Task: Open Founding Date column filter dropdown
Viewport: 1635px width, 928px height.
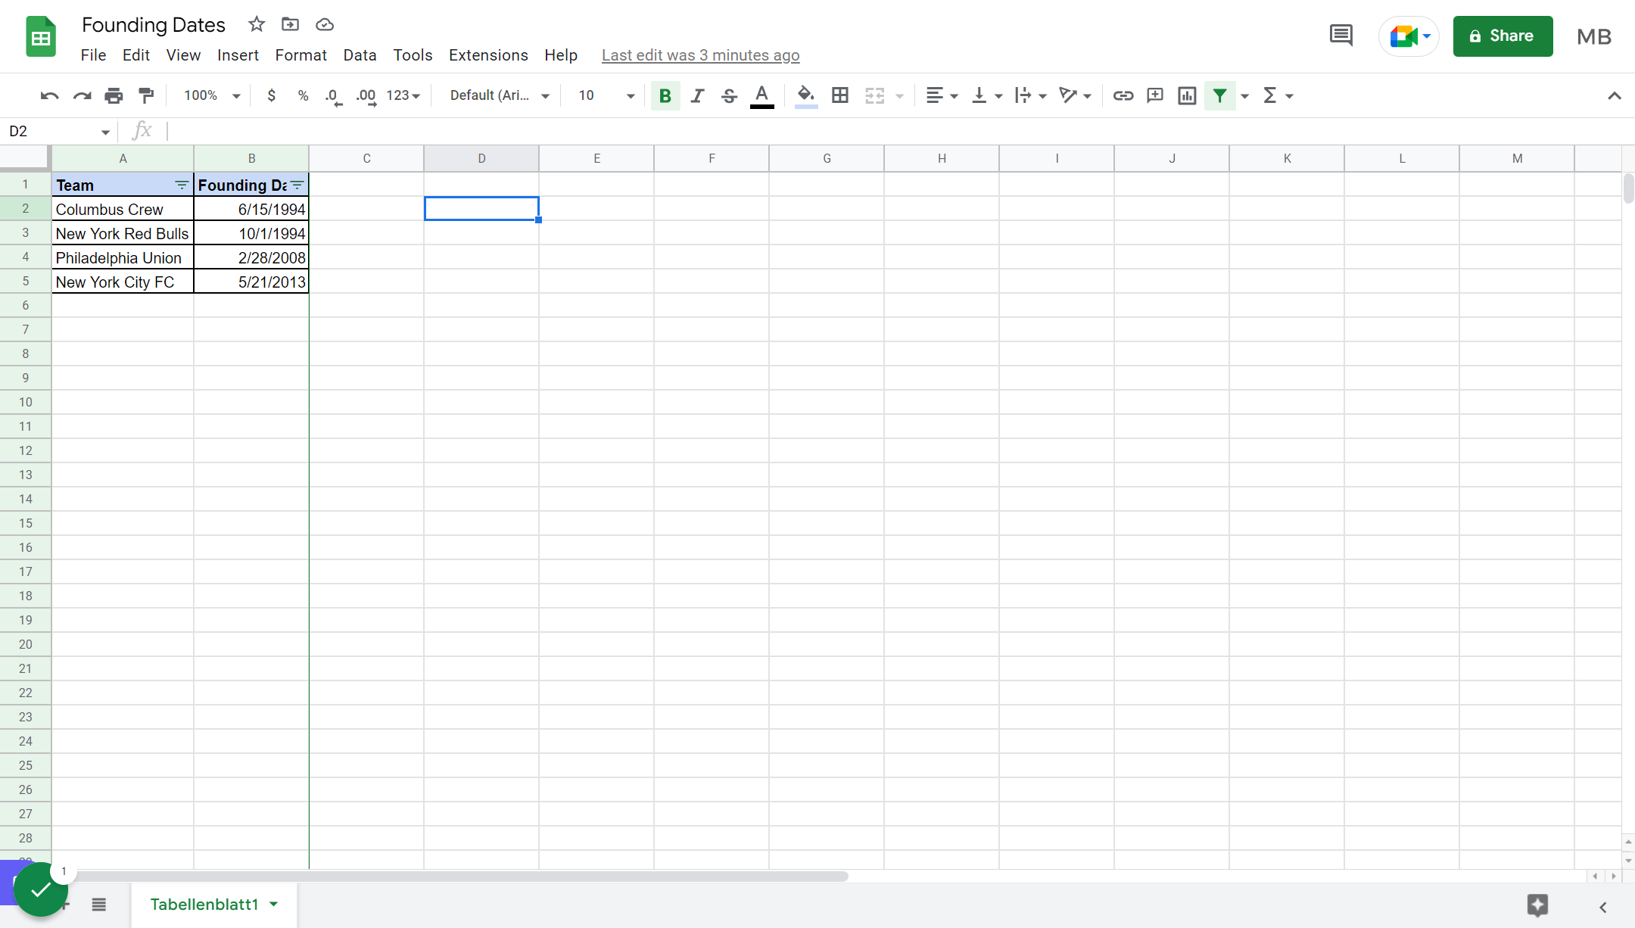Action: pos(297,185)
